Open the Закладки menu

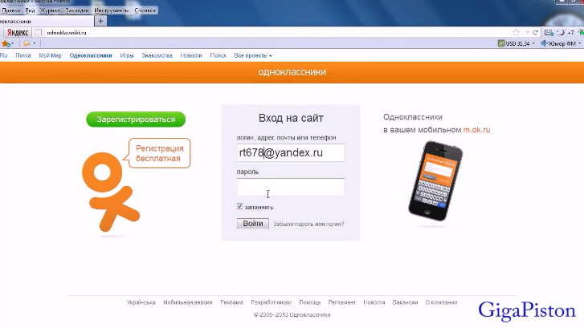tap(77, 10)
